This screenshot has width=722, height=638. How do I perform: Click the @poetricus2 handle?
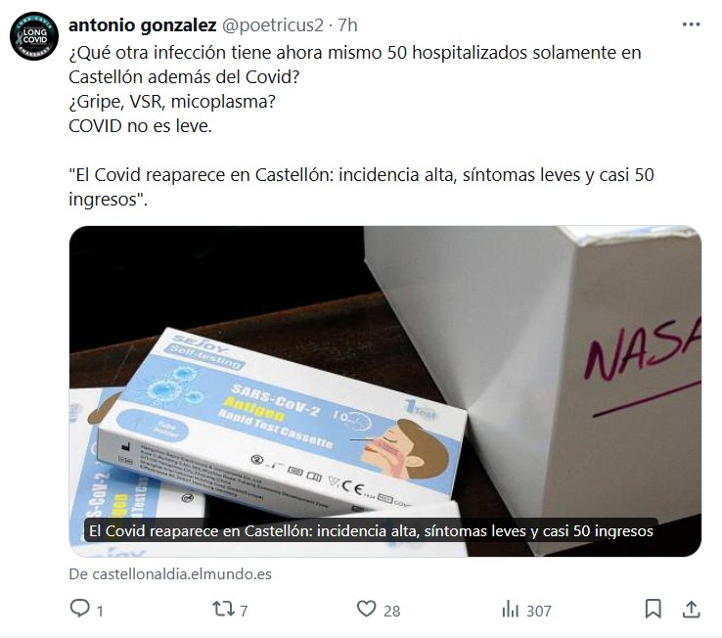pos(273,25)
